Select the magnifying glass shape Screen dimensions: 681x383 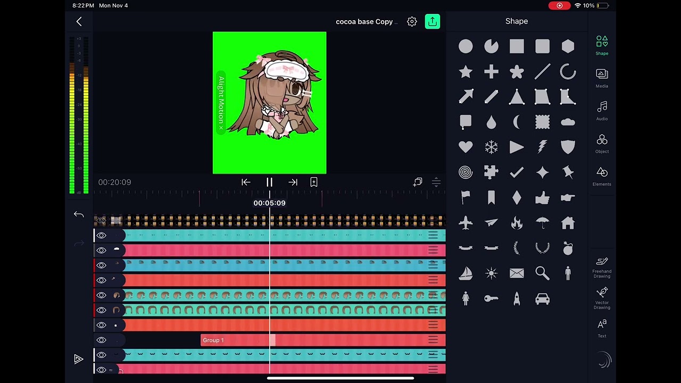tap(542, 273)
